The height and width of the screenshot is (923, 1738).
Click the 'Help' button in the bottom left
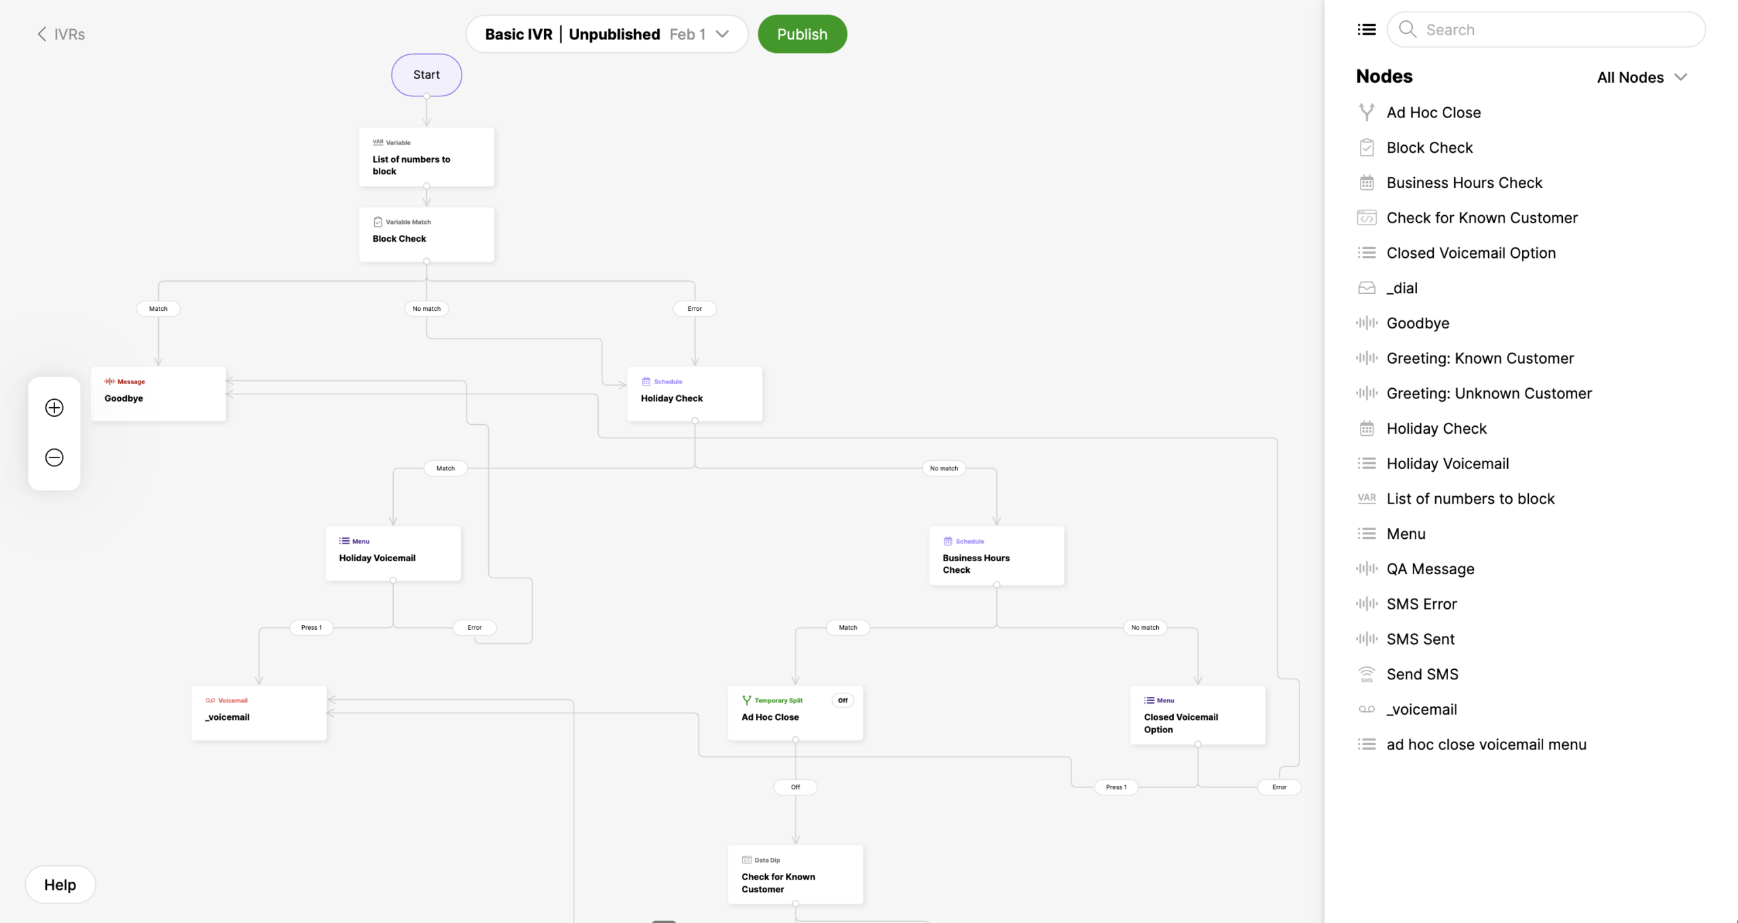60,885
